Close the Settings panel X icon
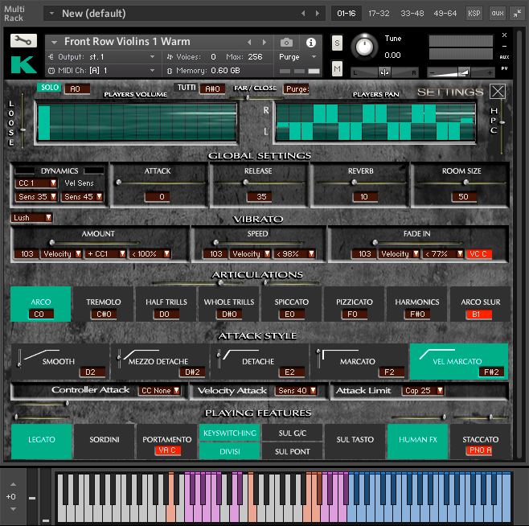This screenshot has width=529, height=526. pos(498,92)
